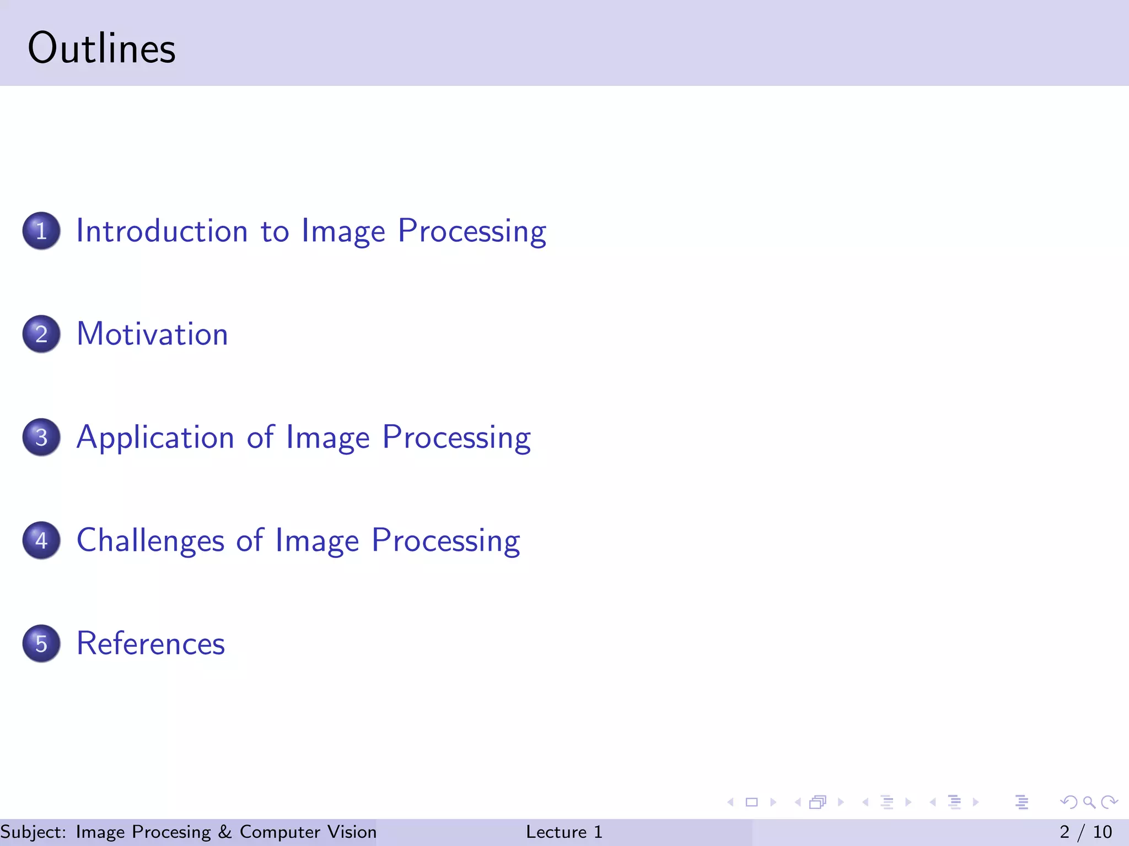
Task: Go to Challenges of Image Processing
Action: pos(298,540)
